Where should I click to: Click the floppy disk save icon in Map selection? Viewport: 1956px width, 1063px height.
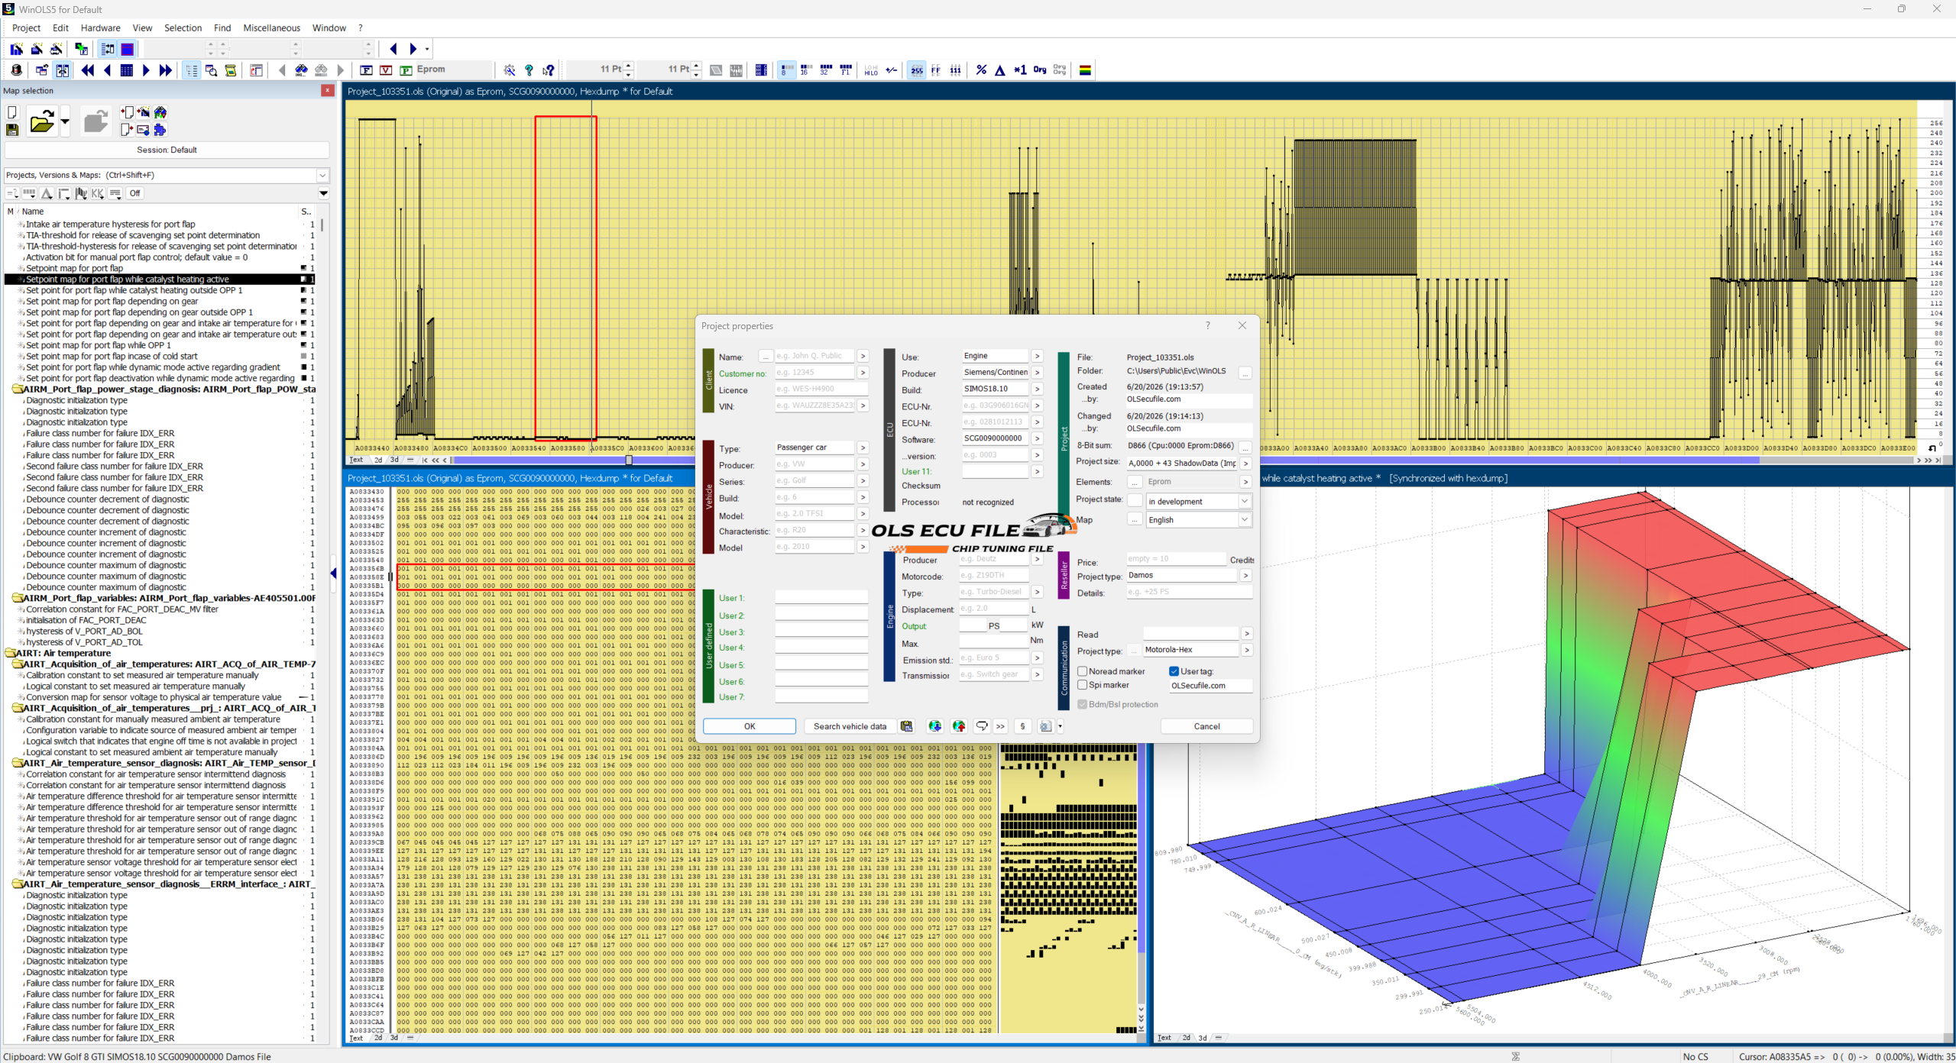coord(12,130)
